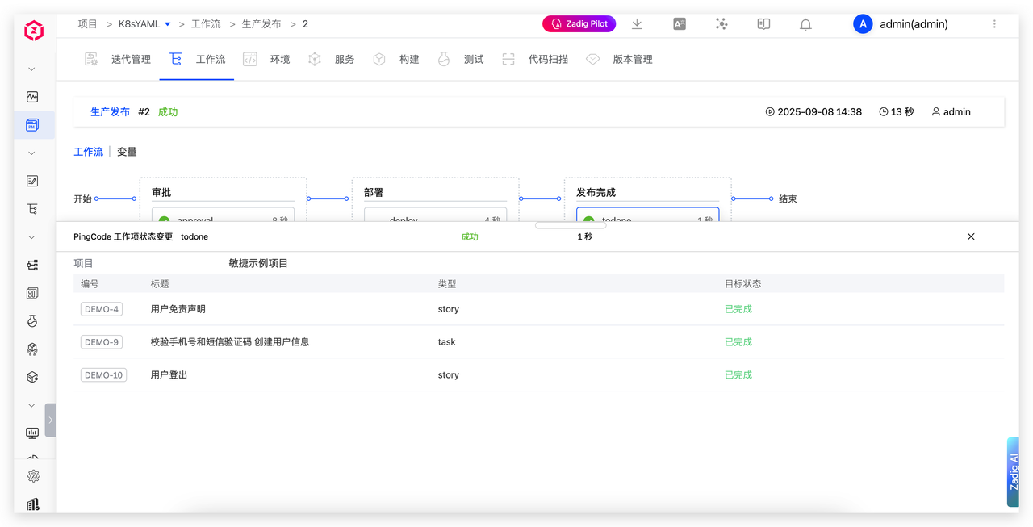Close the todone detail panel
The width and height of the screenshot is (1033, 527).
click(971, 236)
